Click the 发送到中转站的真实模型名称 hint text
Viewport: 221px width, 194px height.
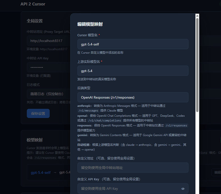click(97, 79)
